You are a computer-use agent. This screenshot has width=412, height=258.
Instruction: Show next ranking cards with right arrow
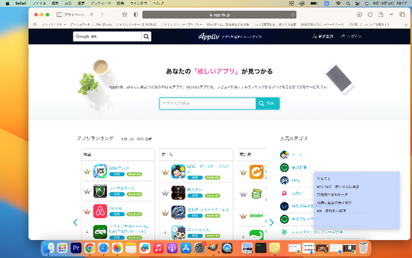click(271, 222)
